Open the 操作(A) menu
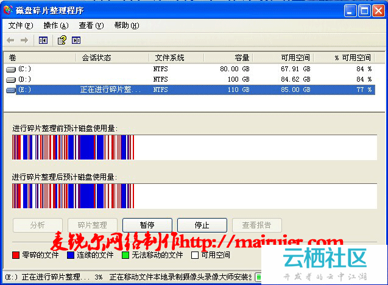This screenshot has width=388, height=285. click(x=56, y=26)
